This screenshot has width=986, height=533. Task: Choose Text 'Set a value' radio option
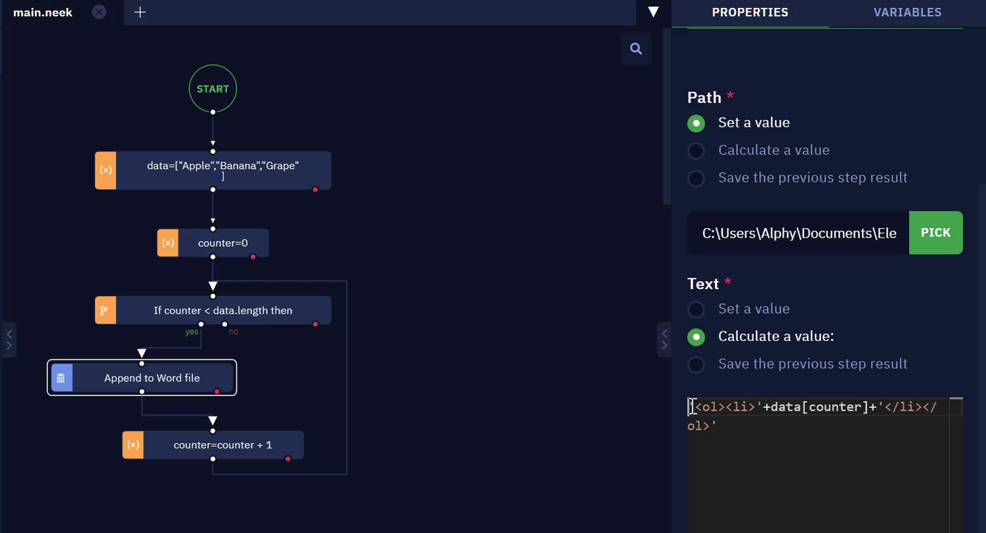696,309
